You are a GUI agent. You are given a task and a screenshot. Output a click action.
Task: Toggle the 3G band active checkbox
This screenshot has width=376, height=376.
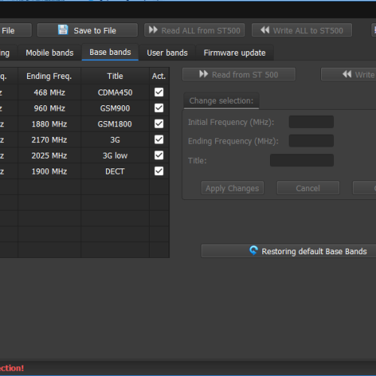[x=159, y=140]
